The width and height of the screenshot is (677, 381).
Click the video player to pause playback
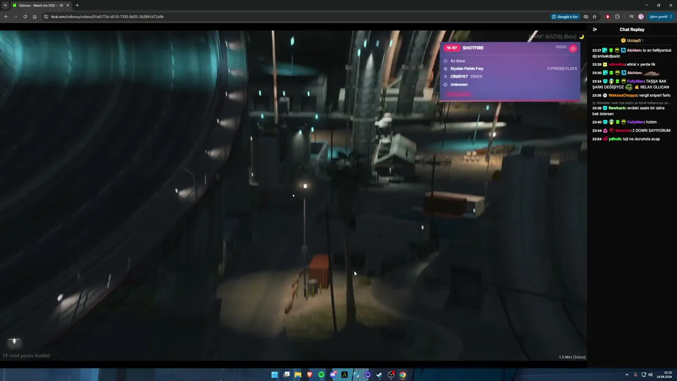coord(293,196)
